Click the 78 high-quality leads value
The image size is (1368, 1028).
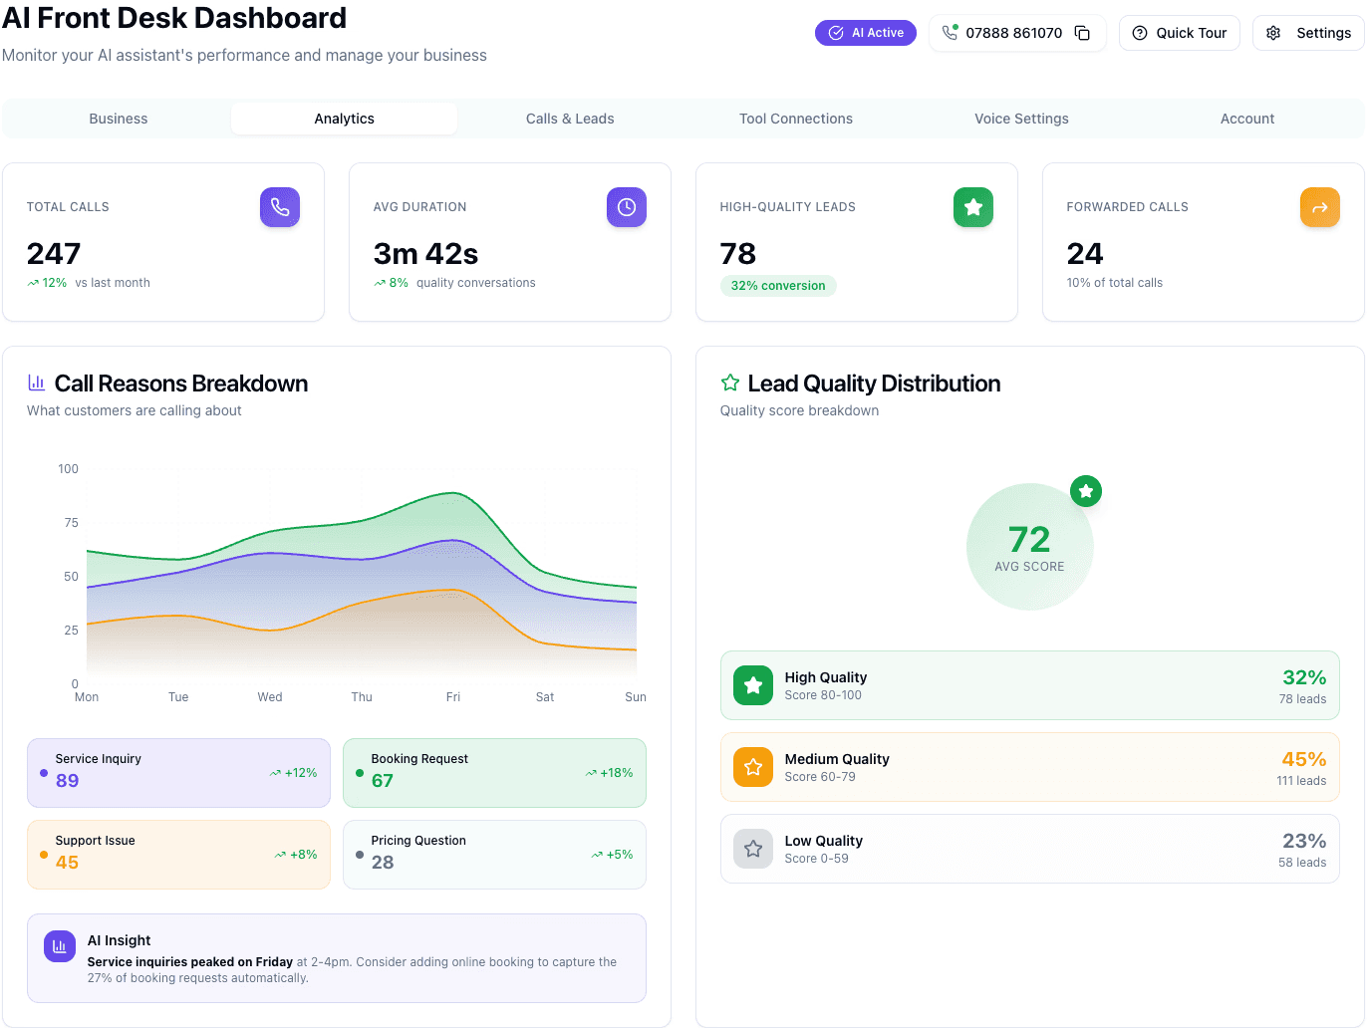738,254
